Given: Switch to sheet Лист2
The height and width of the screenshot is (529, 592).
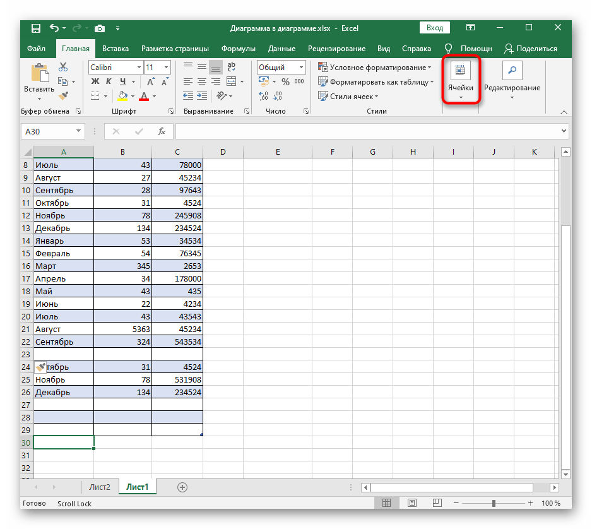Looking at the screenshot, I should pos(100,487).
